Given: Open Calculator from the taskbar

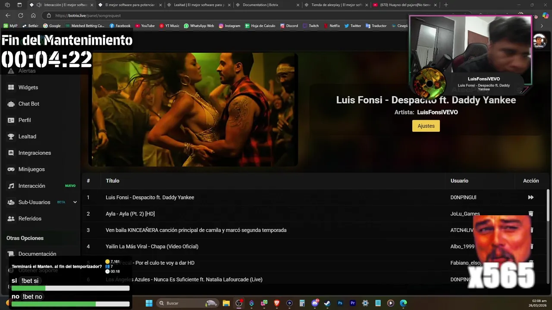Looking at the screenshot, I should click(x=302, y=303).
